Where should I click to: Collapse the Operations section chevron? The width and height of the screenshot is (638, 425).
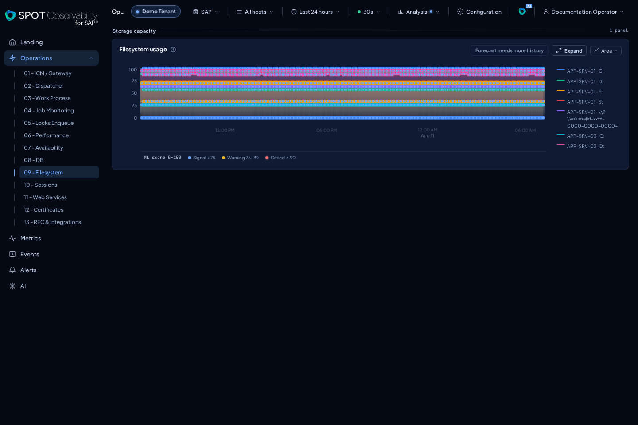point(91,58)
